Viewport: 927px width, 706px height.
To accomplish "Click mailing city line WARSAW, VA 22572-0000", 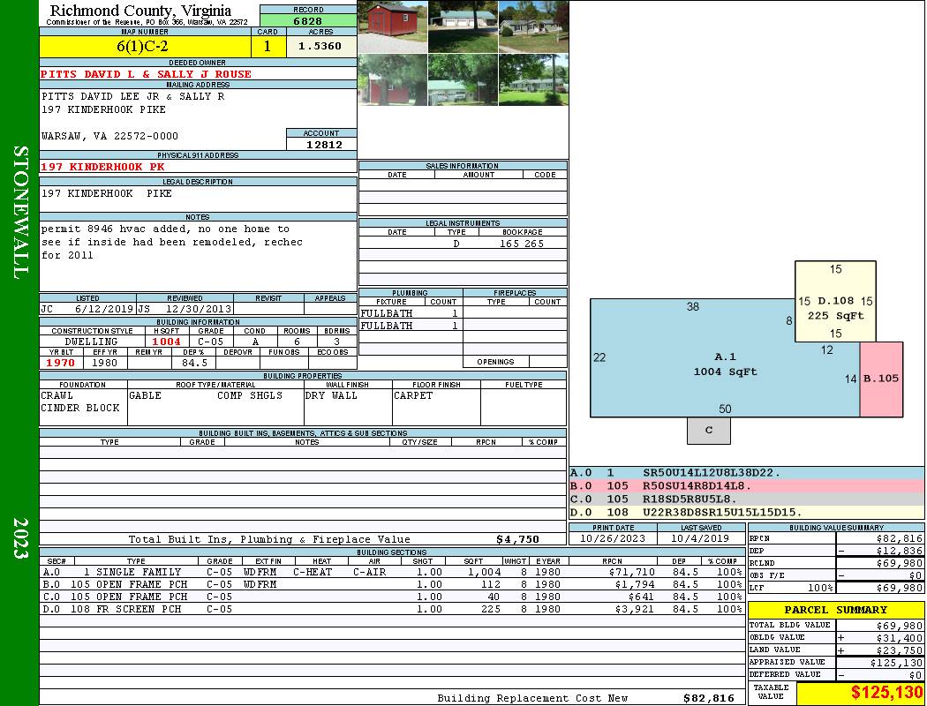I will point(109,136).
